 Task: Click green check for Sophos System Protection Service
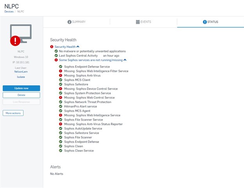[61, 93]
